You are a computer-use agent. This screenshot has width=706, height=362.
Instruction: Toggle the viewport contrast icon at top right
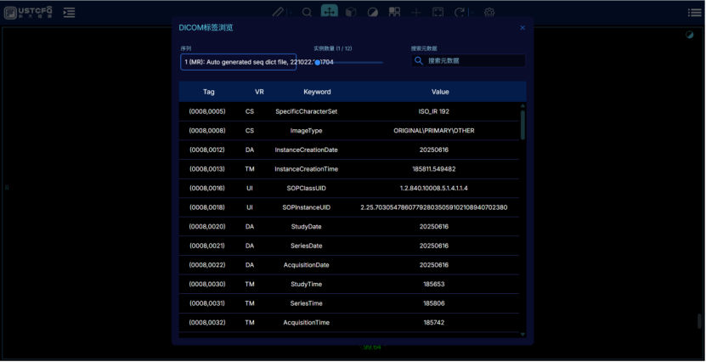tap(690, 35)
